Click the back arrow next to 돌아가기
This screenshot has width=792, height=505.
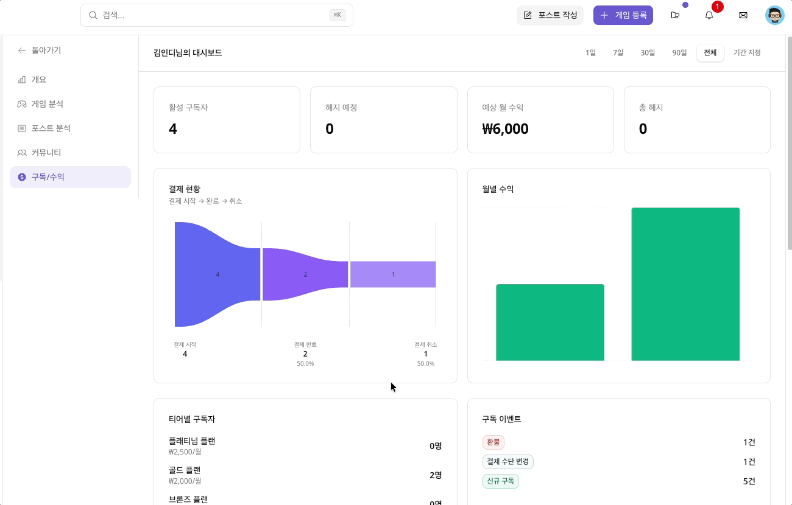pyautogui.click(x=22, y=50)
